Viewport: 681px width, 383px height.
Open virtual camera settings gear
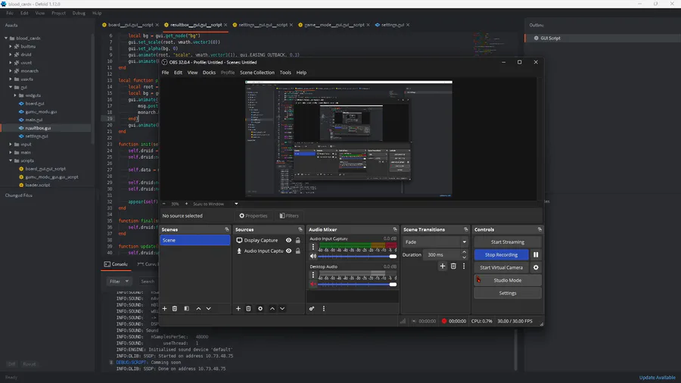[536, 267]
